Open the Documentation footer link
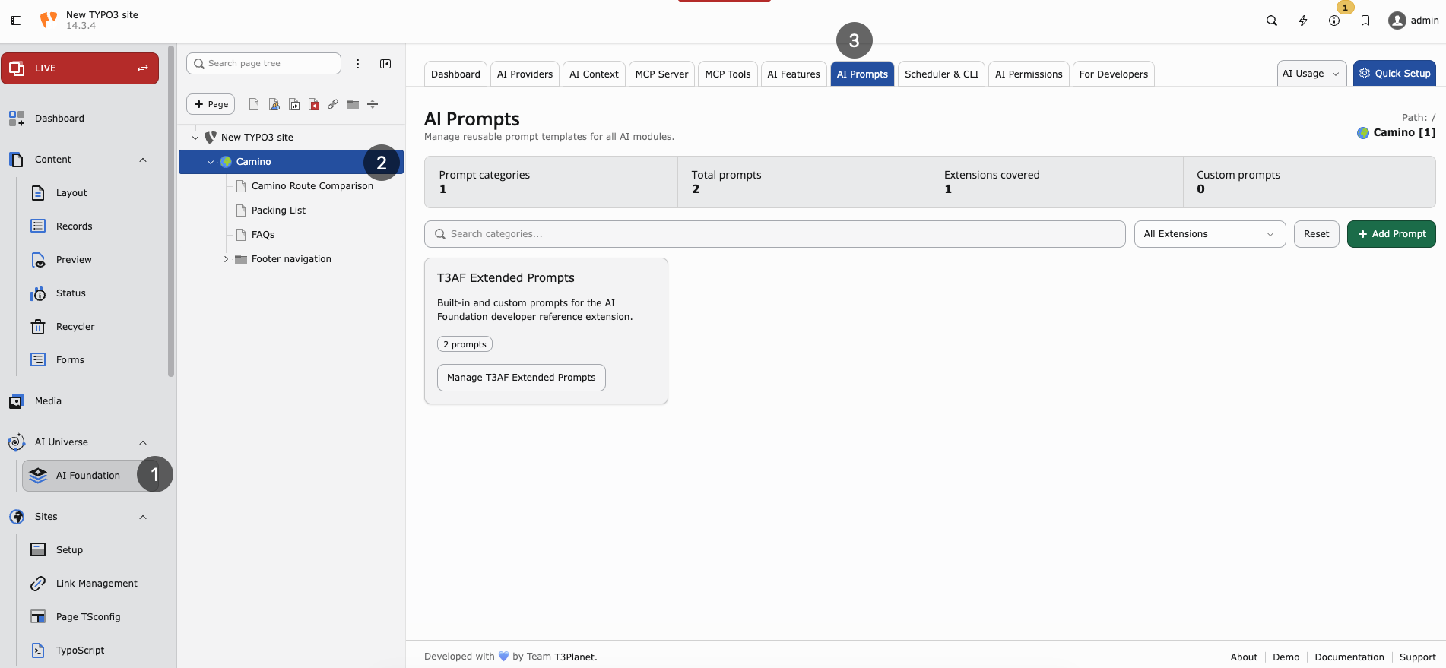Viewport: 1446px width, 668px height. click(1349, 657)
